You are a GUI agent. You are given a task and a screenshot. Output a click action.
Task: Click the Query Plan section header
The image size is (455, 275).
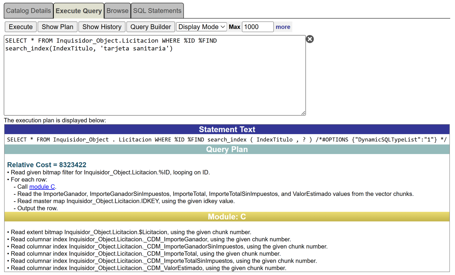tap(227, 149)
